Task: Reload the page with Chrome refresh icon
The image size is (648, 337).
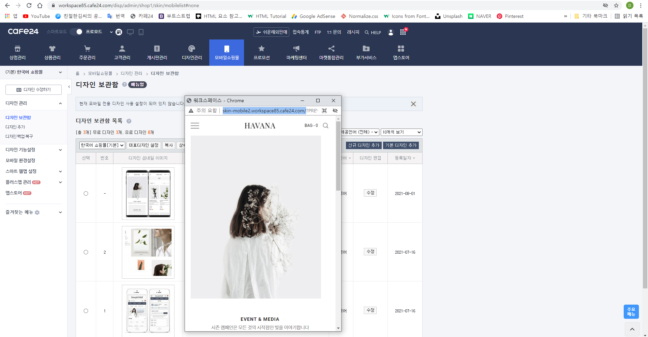Action: point(29,5)
